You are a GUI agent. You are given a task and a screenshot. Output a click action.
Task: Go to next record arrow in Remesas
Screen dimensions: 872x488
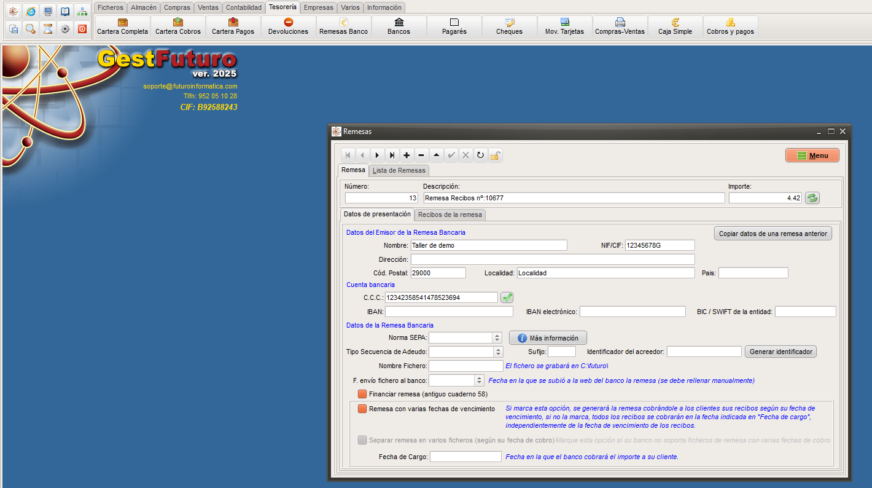(377, 155)
